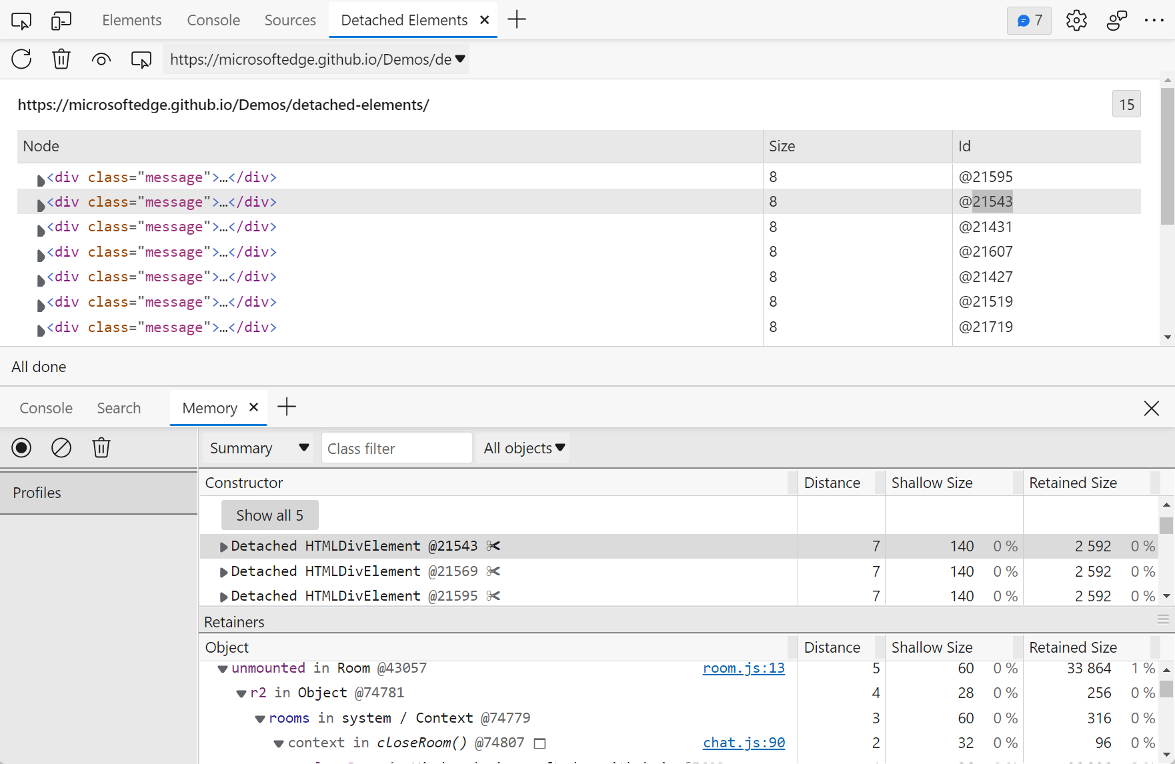Expand Detached HTMLDivElement @21569 row
1175x764 pixels.
(223, 572)
